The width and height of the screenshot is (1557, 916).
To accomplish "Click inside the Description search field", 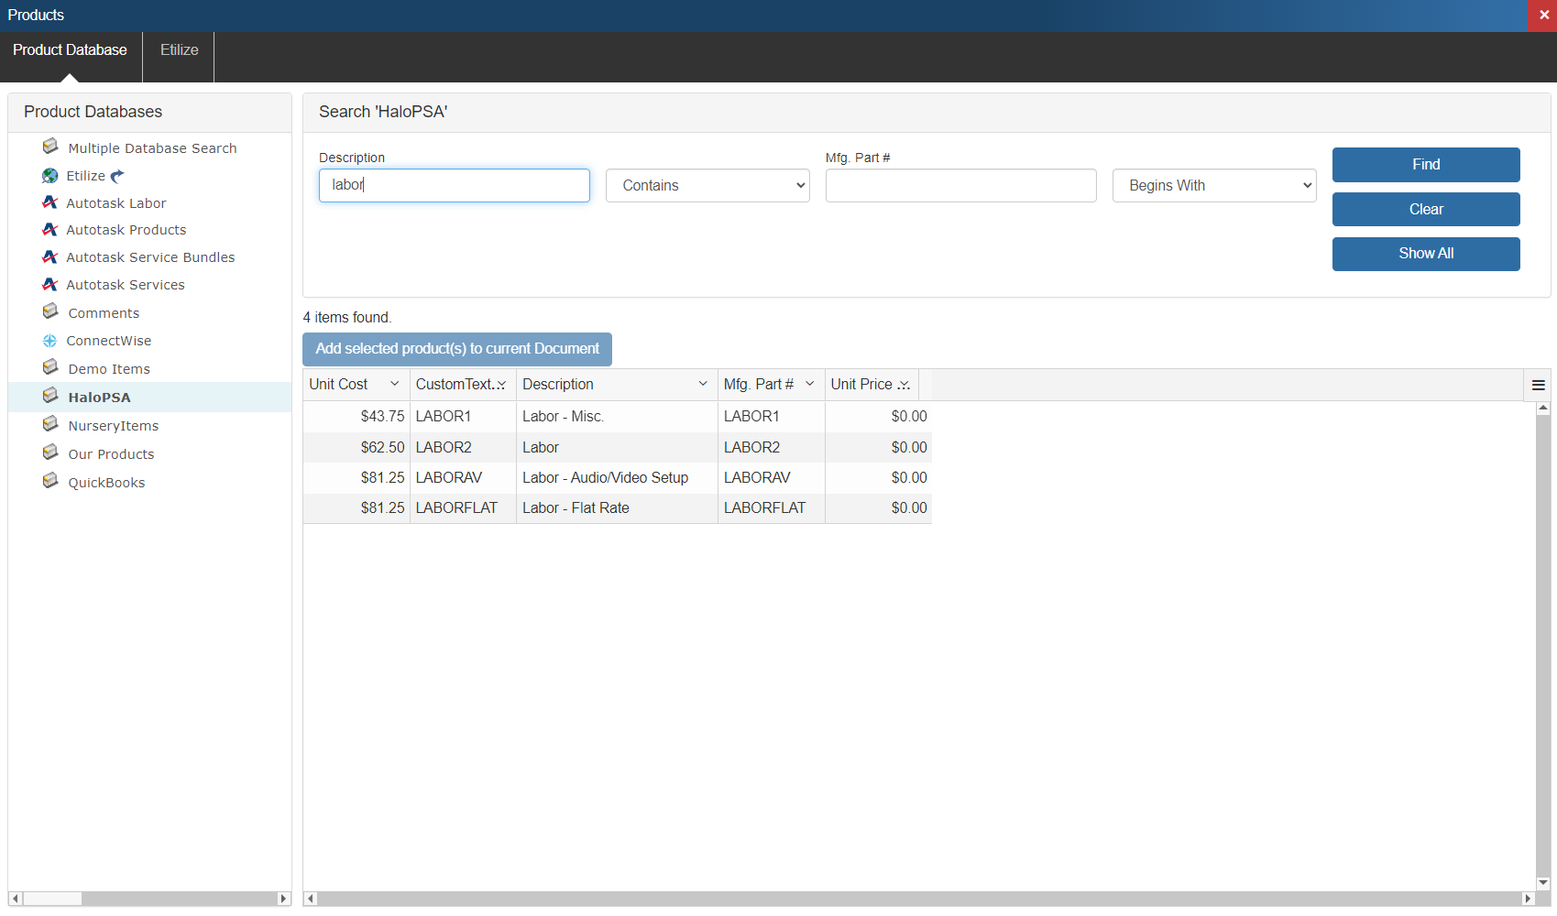I will coord(454,185).
